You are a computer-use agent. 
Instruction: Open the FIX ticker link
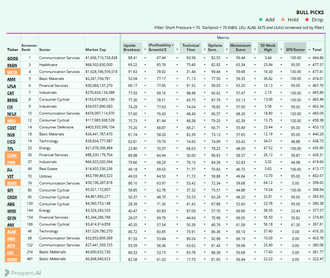tap(10, 107)
